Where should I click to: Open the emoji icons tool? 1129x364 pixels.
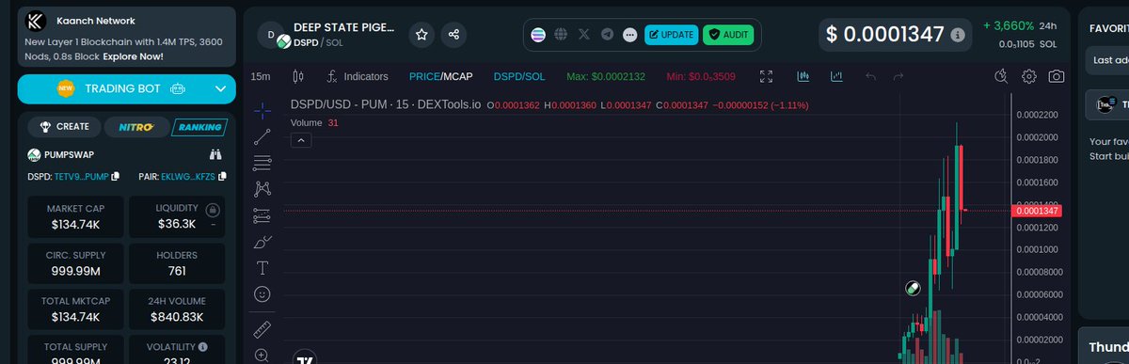pyautogui.click(x=262, y=294)
